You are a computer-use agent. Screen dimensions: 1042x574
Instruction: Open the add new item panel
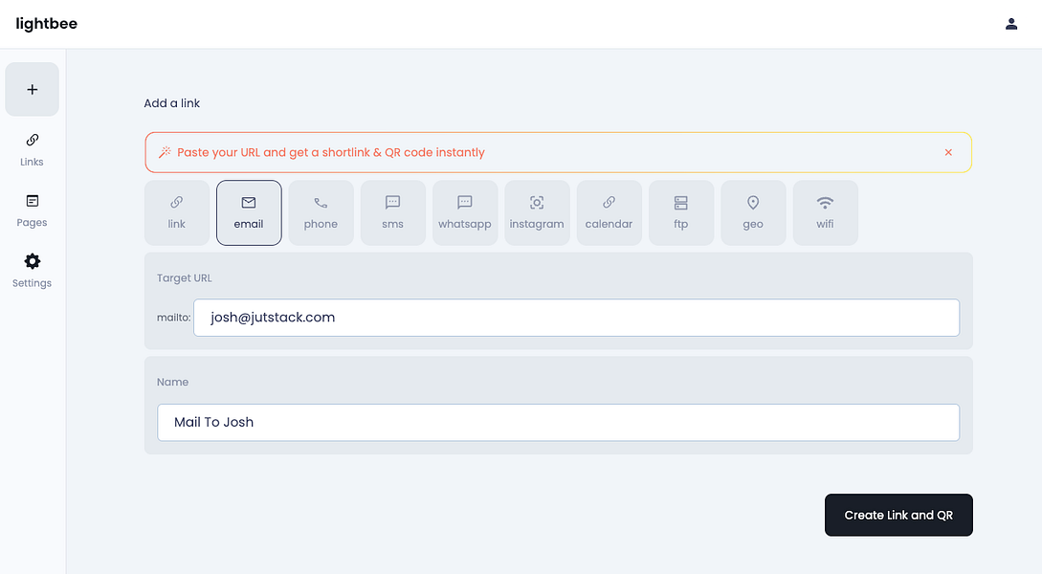(x=32, y=88)
